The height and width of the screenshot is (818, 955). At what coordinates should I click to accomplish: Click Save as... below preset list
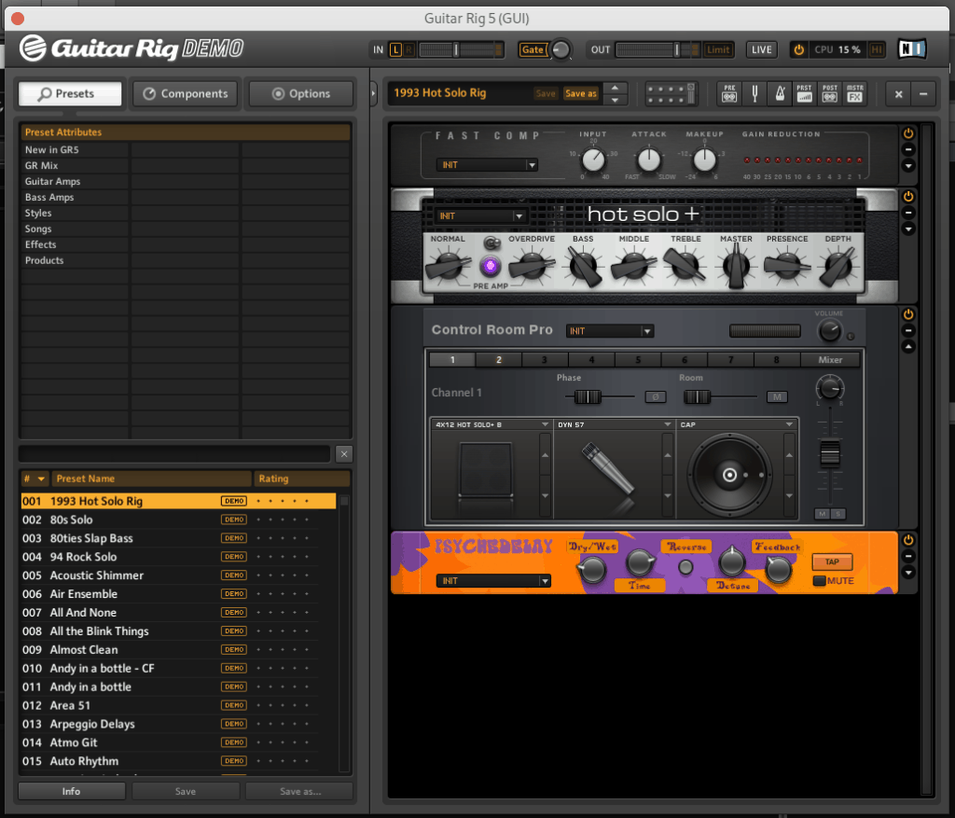click(299, 791)
